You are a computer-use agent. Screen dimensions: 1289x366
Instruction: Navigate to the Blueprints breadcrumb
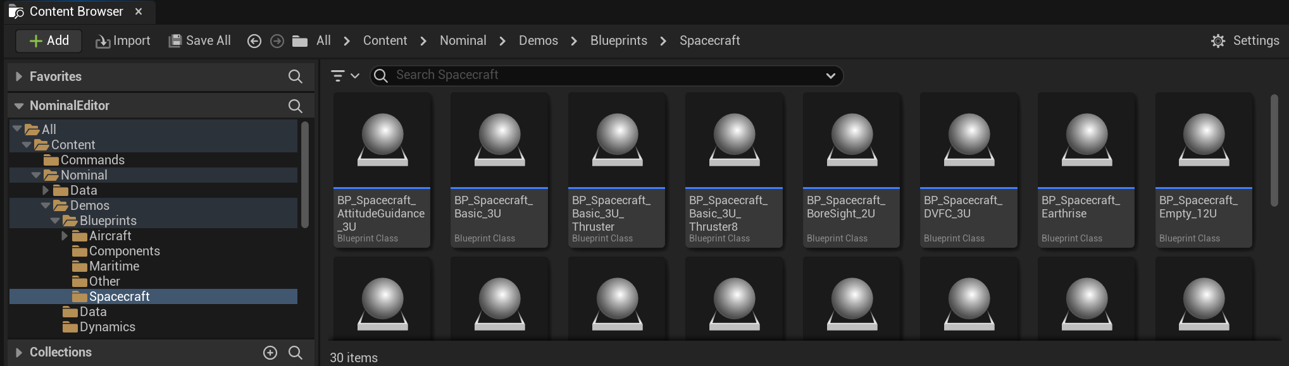(x=619, y=40)
